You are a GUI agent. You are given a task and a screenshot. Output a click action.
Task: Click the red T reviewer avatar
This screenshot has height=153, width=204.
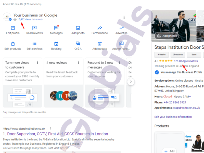pyautogui.click(x=66, y=96)
